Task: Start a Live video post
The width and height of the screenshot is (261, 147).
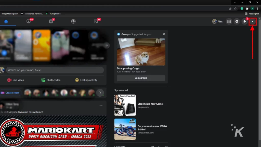Action: click(16, 80)
